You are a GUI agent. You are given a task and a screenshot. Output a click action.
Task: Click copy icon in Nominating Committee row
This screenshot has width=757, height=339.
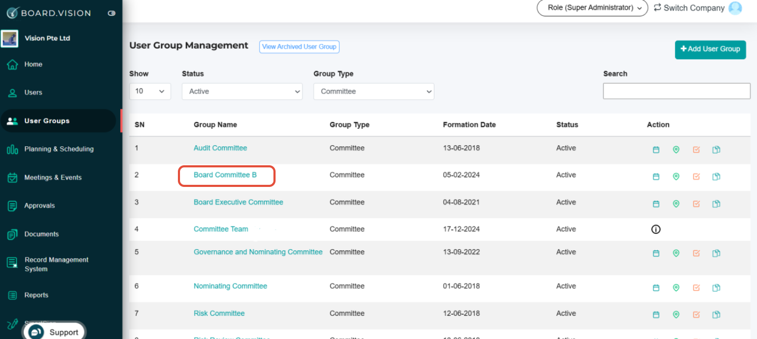pyautogui.click(x=716, y=287)
